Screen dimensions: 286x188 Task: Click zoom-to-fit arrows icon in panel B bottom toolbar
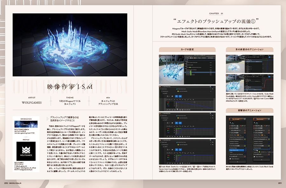pyautogui.click(x=167, y=110)
